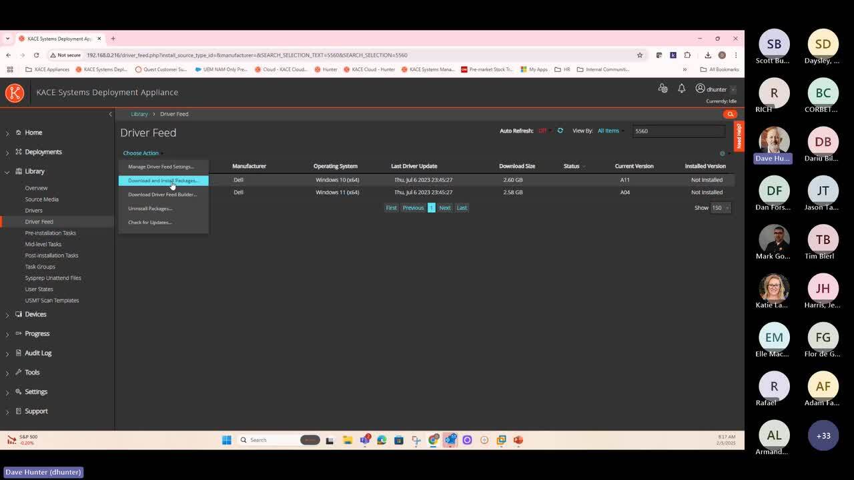The height and width of the screenshot is (480, 854).
Task: Click the browser reload button
Action: (x=36, y=55)
